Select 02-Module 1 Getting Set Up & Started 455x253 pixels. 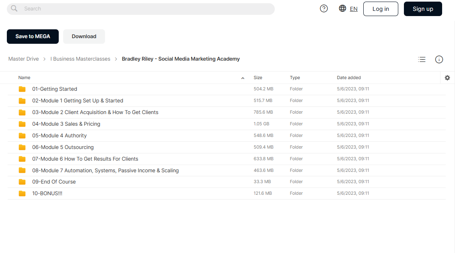point(78,100)
